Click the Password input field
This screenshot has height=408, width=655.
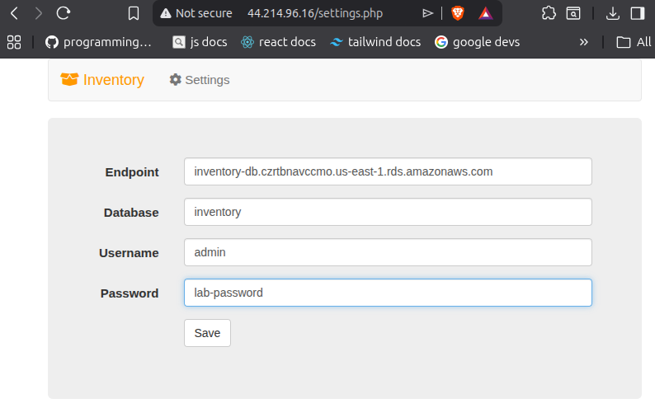[388, 293]
